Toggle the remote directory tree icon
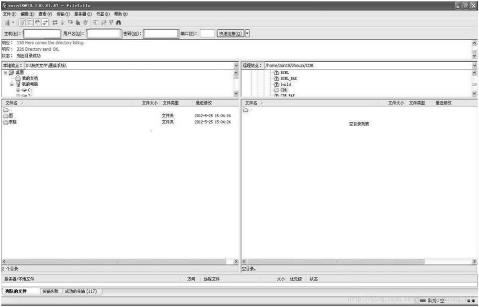This screenshot has height=307, width=479. (37, 23)
